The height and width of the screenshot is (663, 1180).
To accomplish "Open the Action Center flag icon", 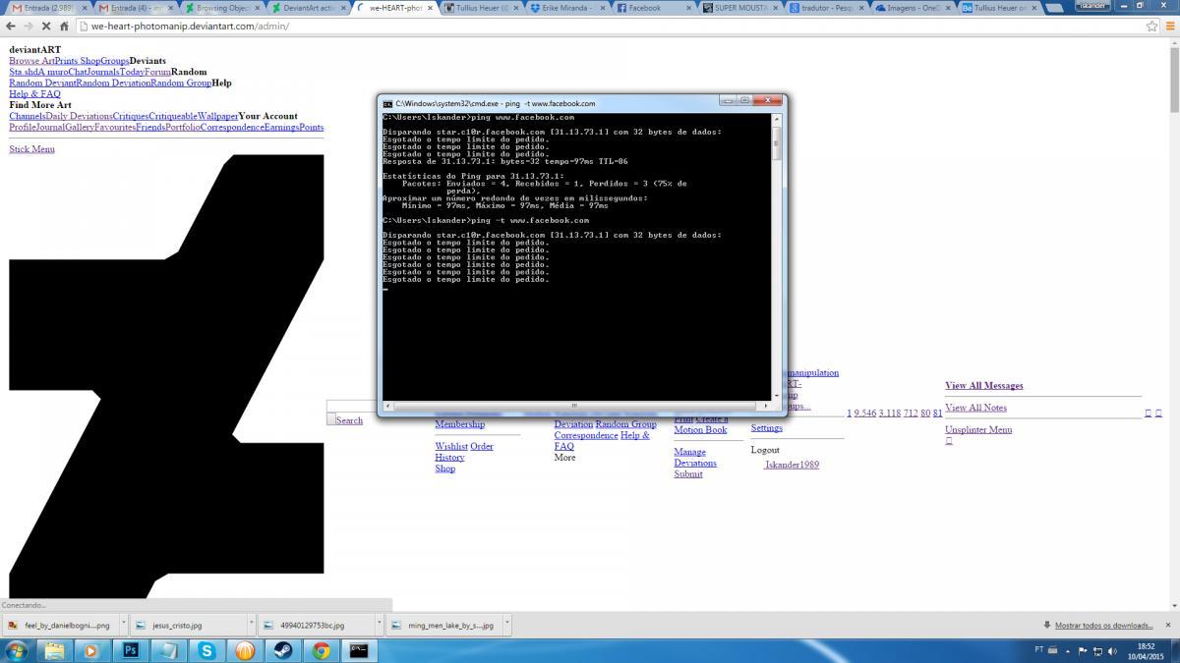I will 1083,650.
